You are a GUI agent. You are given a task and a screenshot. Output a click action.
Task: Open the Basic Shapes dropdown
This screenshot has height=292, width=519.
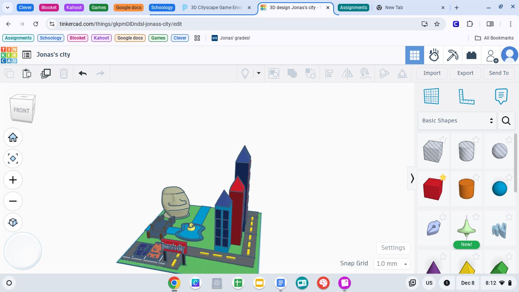457,121
